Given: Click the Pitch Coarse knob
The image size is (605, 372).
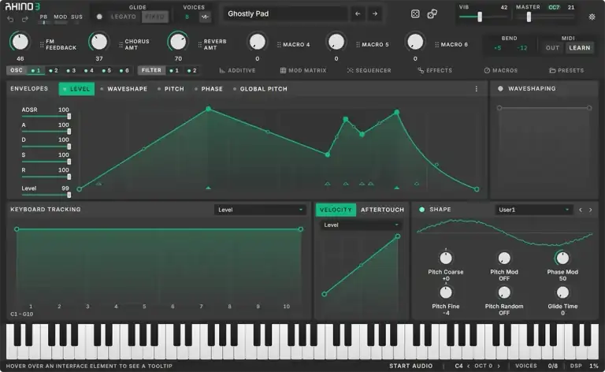Looking at the screenshot, I should coord(446,258).
